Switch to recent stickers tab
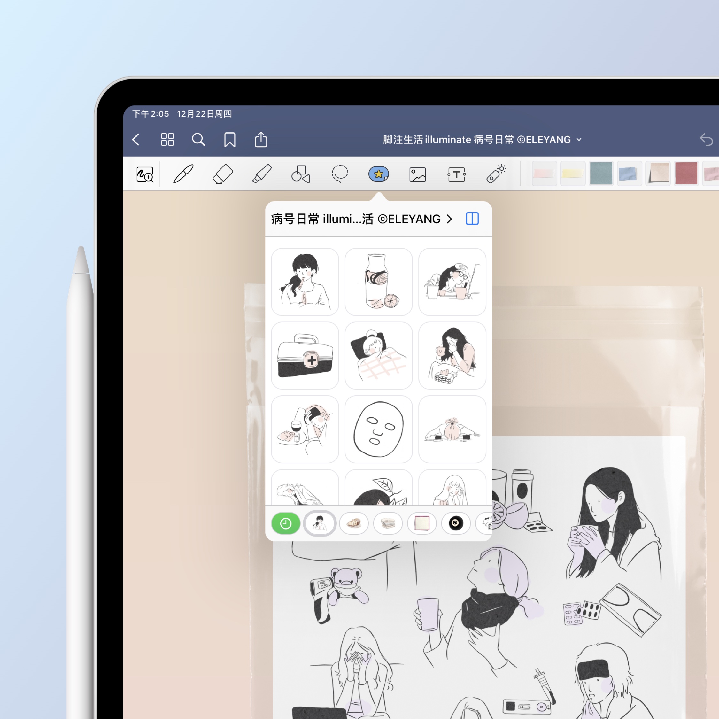Image resolution: width=719 pixels, height=719 pixels. 285,523
